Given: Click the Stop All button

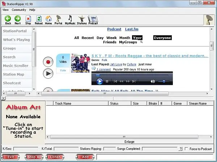Looking at the screenshot, I should coord(34,157).
